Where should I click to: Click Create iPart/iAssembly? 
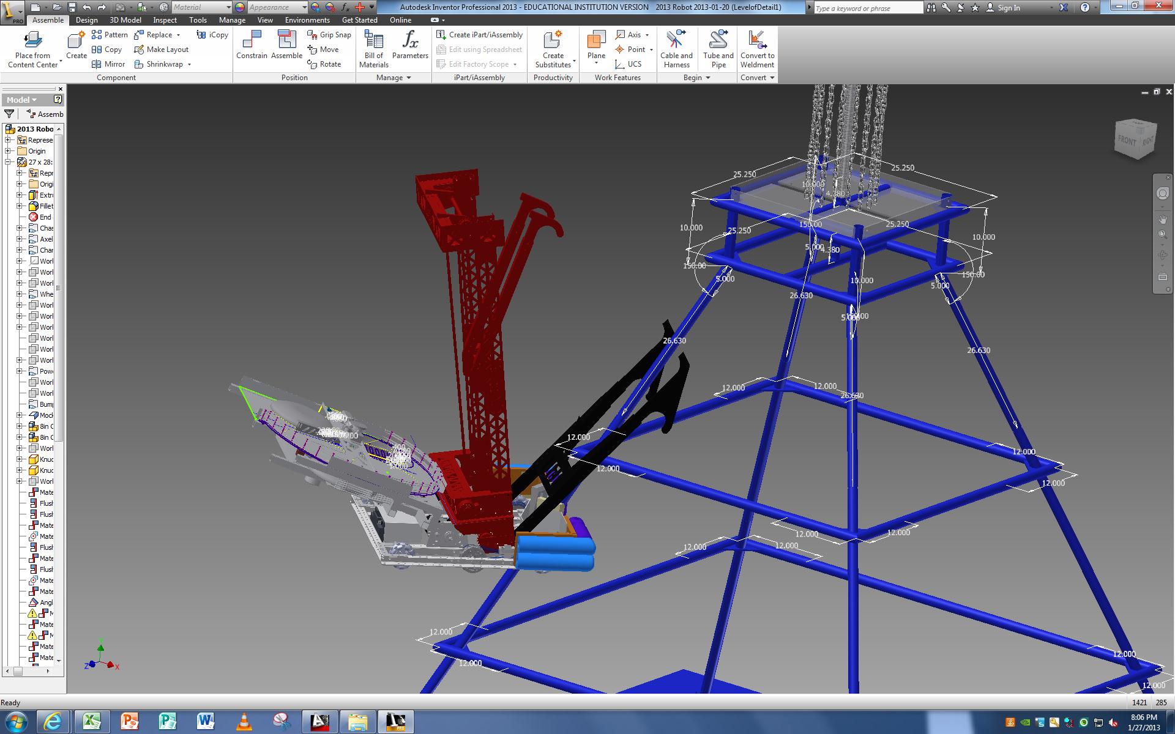click(480, 35)
